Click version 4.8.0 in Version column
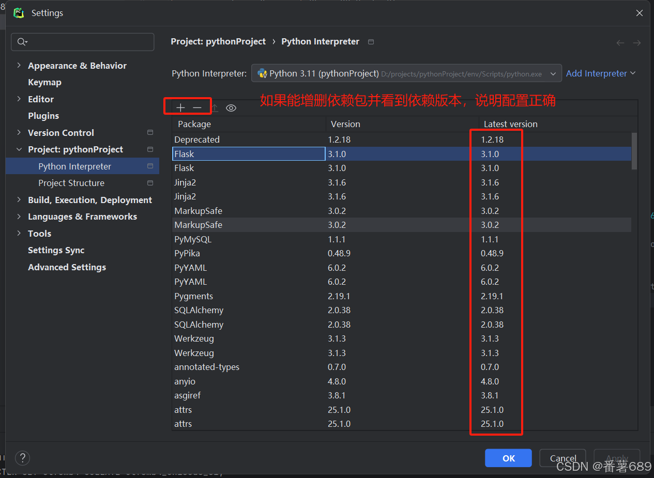The image size is (654, 478). pos(337,381)
